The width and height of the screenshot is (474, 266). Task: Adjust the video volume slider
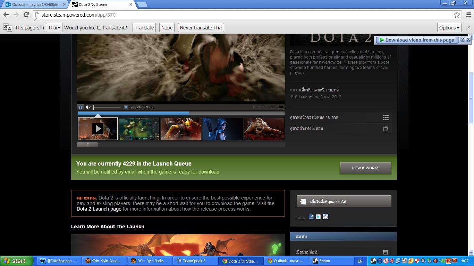click(107, 107)
